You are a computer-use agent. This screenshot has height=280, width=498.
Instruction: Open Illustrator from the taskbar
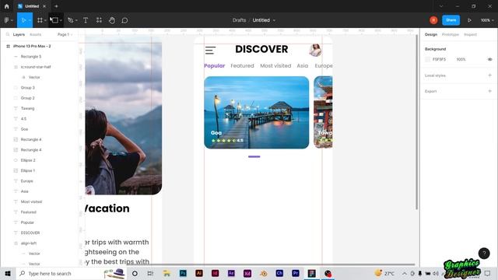[x=199, y=273]
